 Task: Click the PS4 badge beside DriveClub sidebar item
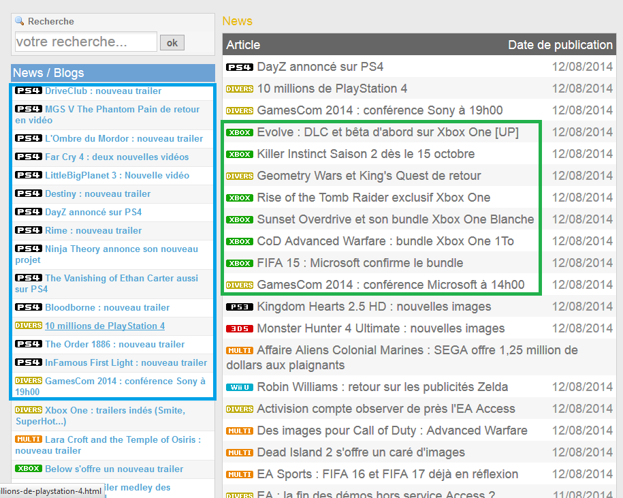coord(28,91)
